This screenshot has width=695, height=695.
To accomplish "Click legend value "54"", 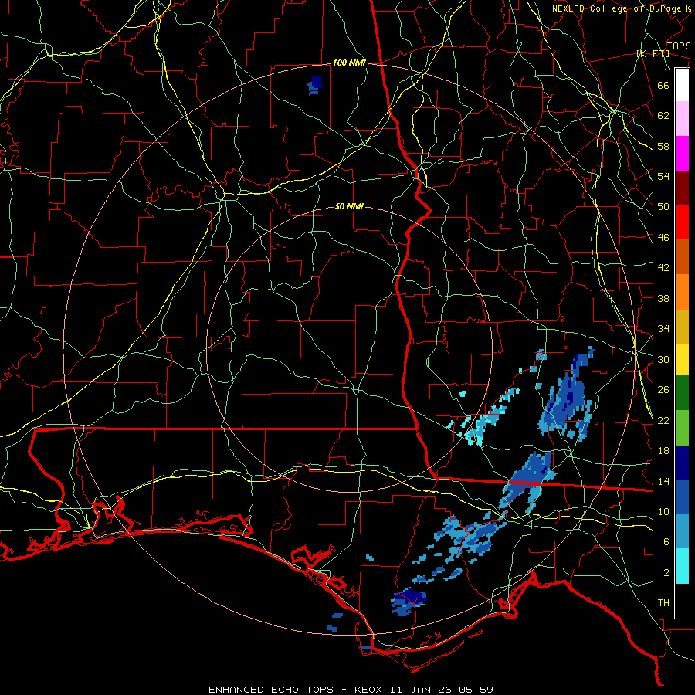I will (663, 176).
